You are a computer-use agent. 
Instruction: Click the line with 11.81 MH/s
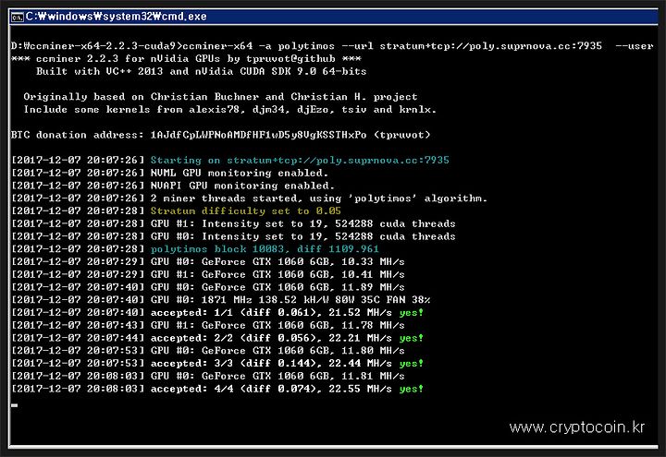coord(208,377)
